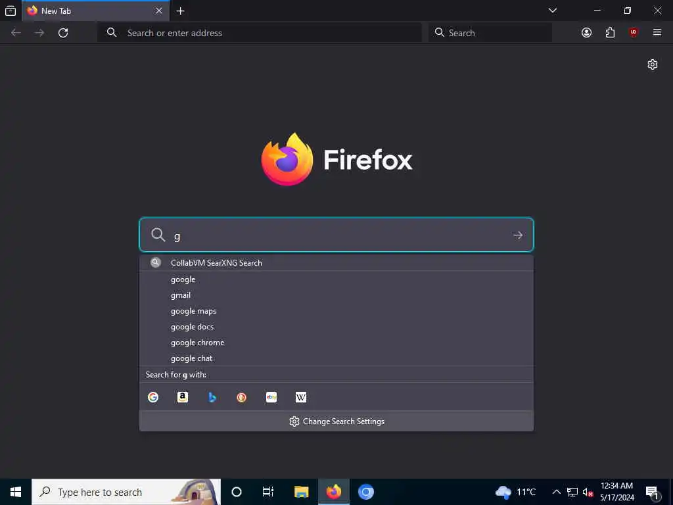Open the 11°C weather widget
This screenshot has width=673, height=505.
click(x=515, y=492)
